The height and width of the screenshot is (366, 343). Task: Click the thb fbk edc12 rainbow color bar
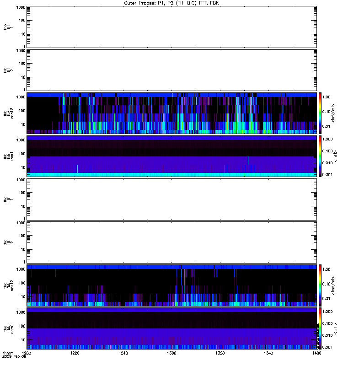pos(320,113)
